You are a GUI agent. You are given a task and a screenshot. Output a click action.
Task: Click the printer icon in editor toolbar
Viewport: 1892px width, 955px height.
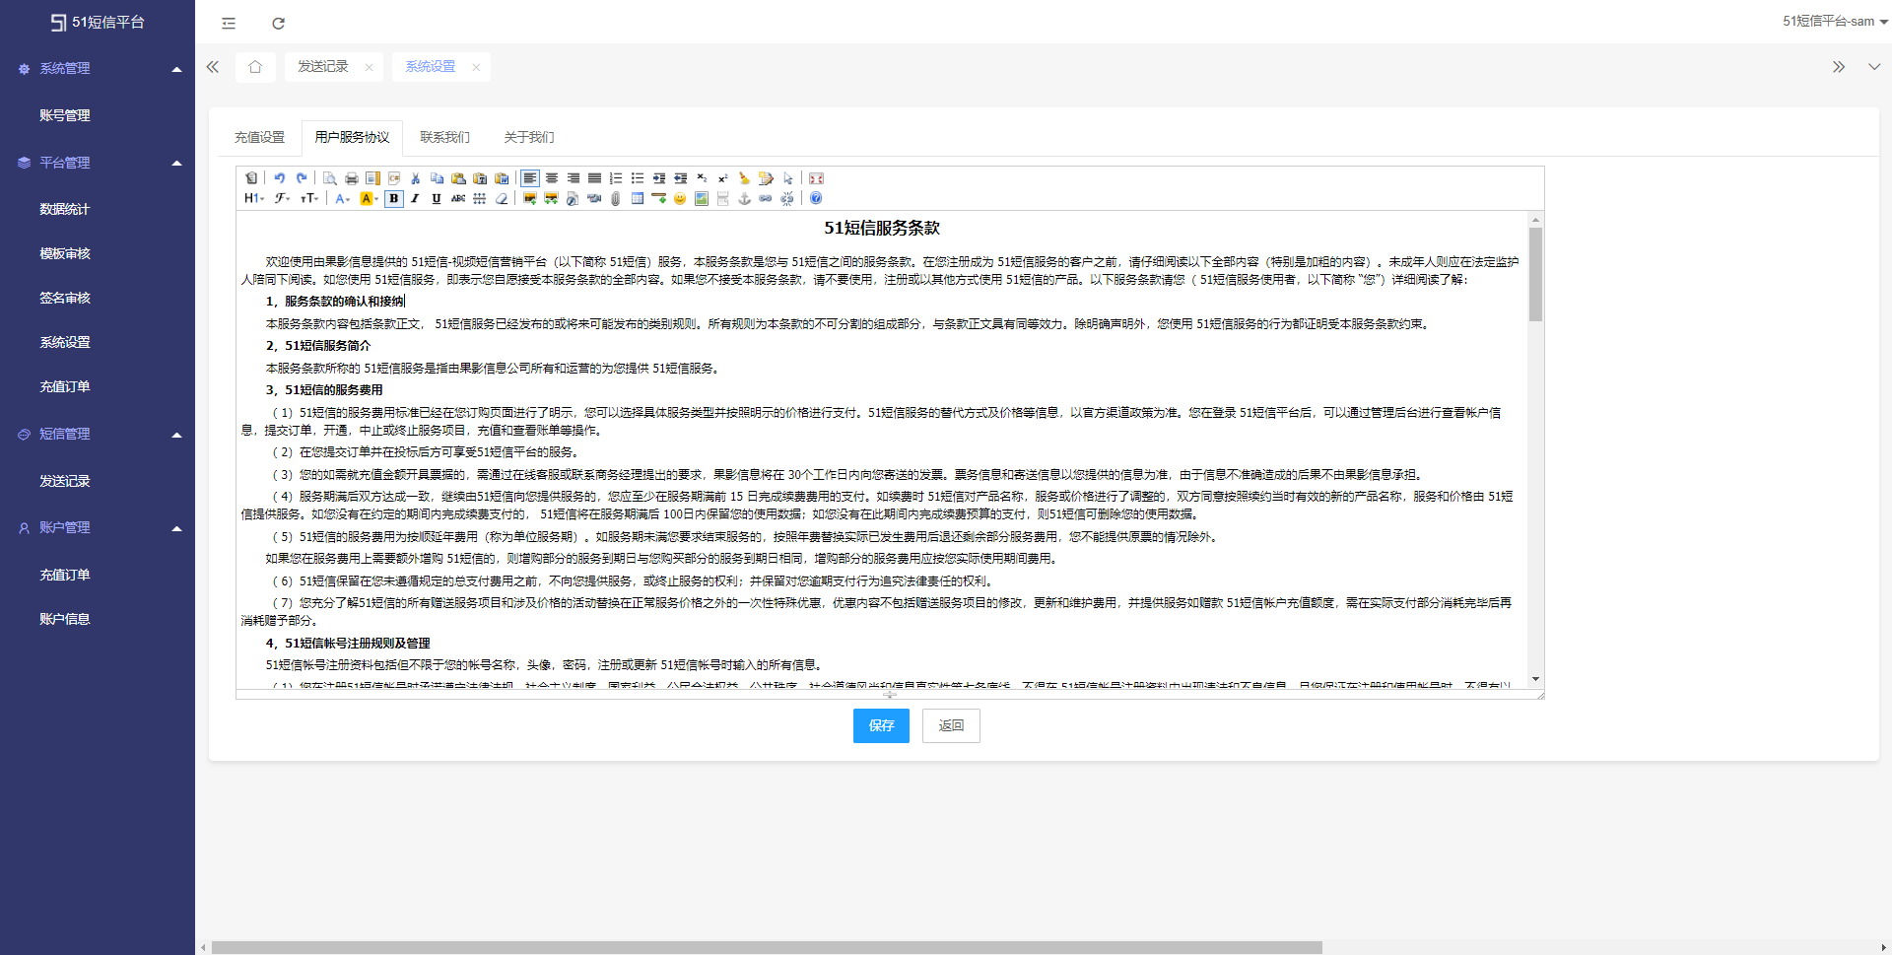pos(352,178)
